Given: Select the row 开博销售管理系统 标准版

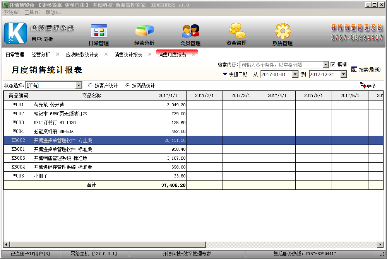Looking at the screenshot, I should coord(193,158).
